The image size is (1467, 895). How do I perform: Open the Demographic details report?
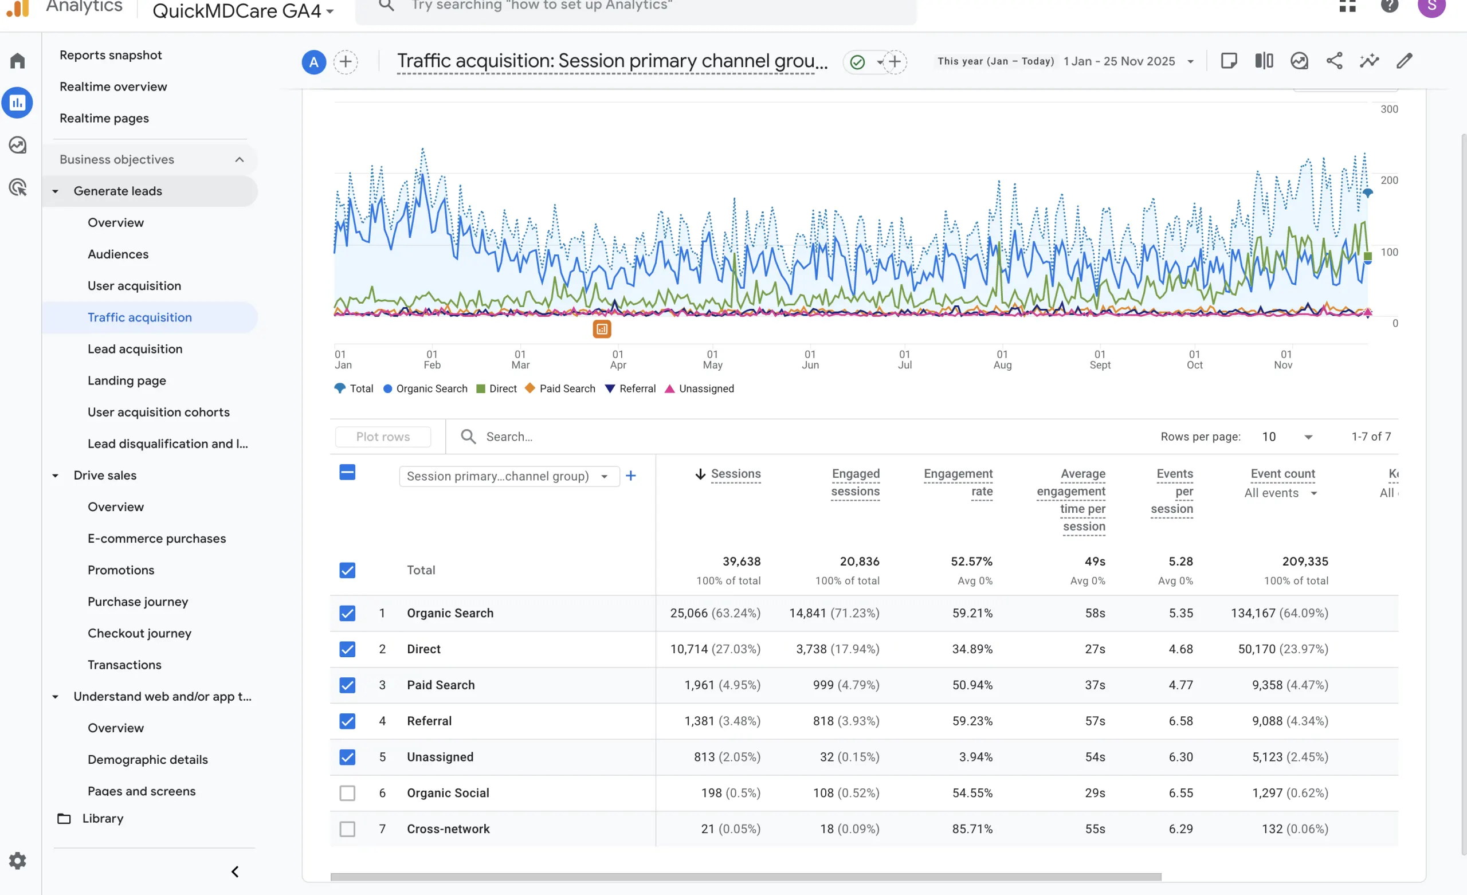[x=148, y=759]
